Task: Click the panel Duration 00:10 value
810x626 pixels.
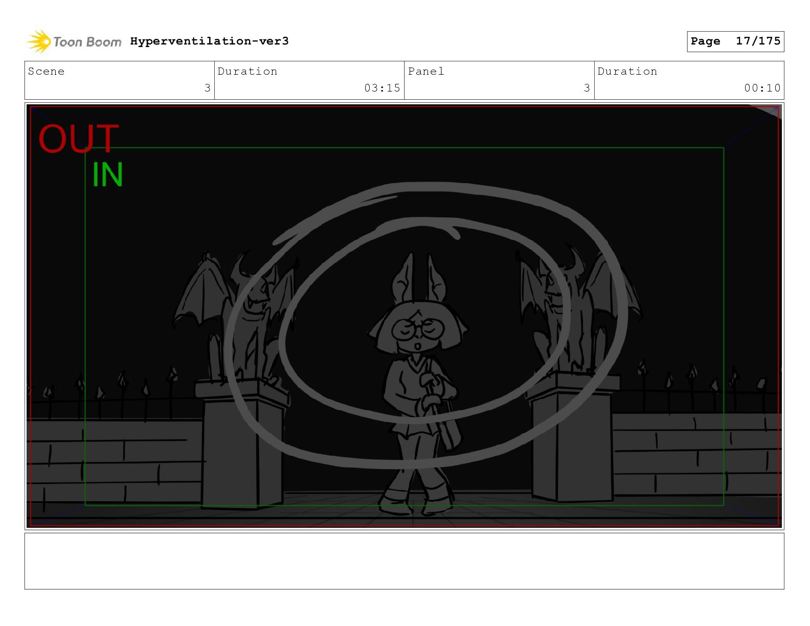Action: point(762,88)
